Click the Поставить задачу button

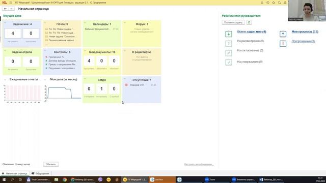coord(233,22)
